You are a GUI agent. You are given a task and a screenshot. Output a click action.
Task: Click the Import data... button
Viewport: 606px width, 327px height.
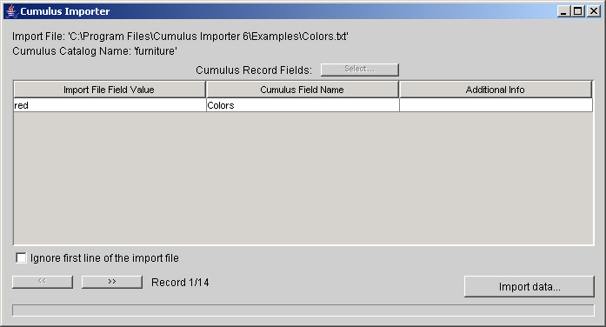pos(529,286)
